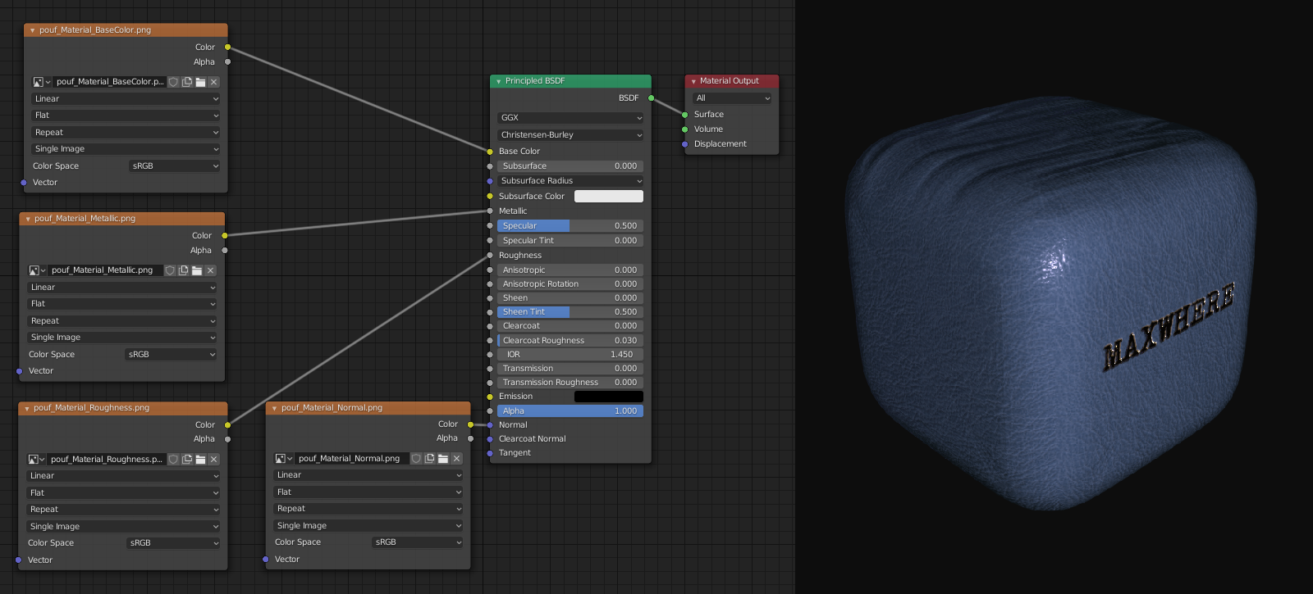Collapse the Principled BSDF node
1313x594 pixels.
click(x=498, y=81)
